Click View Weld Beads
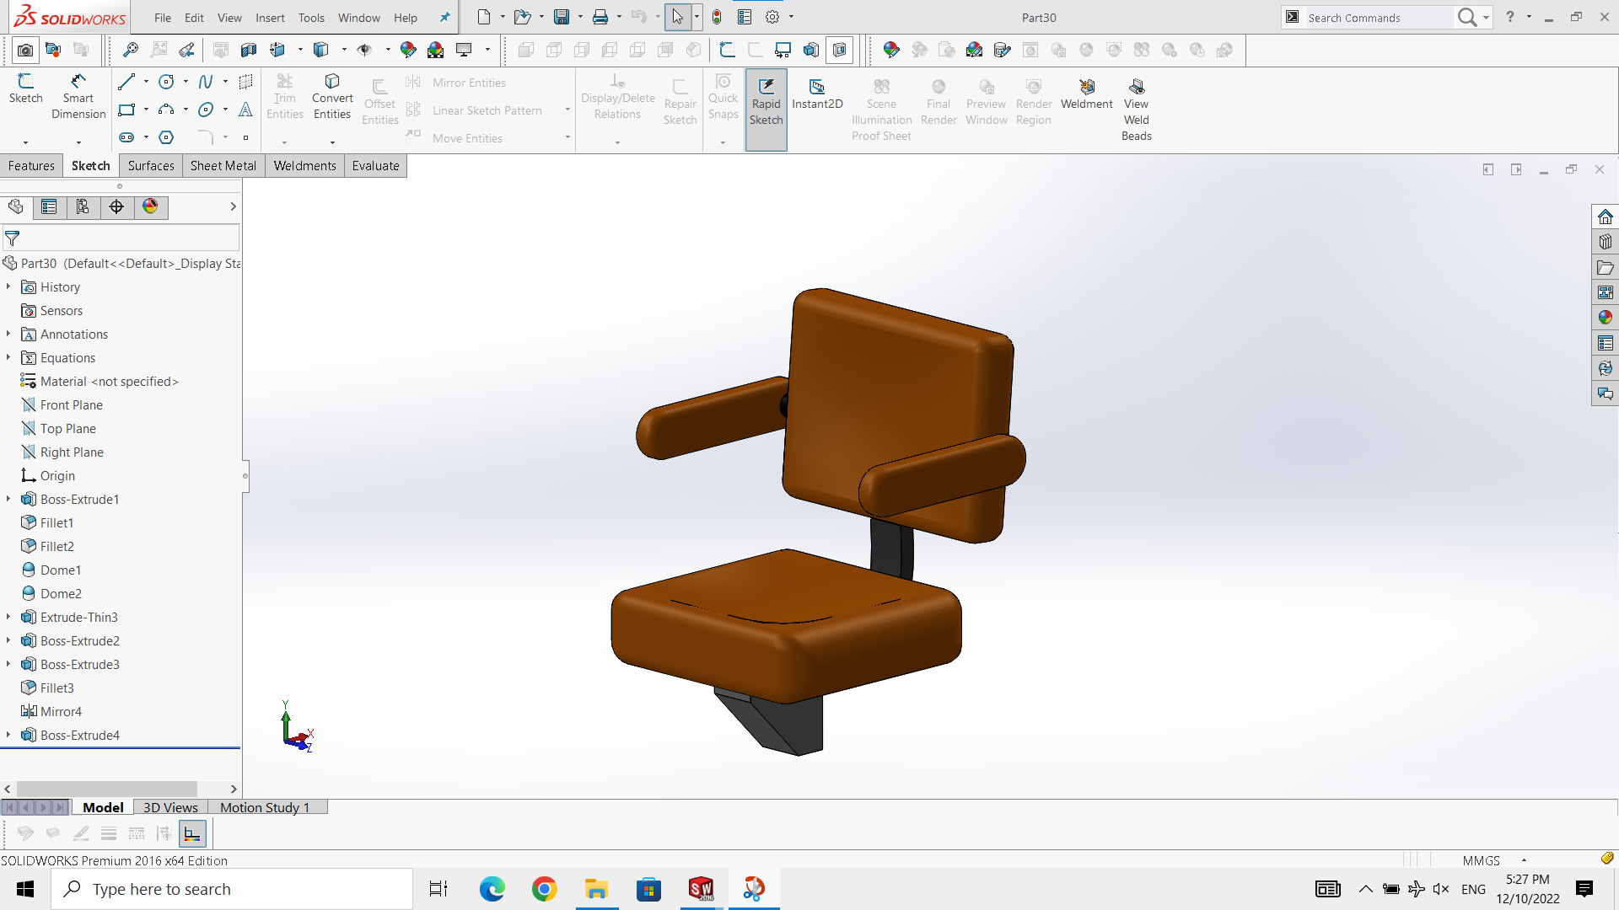The width and height of the screenshot is (1619, 910). (x=1136, y=110)
